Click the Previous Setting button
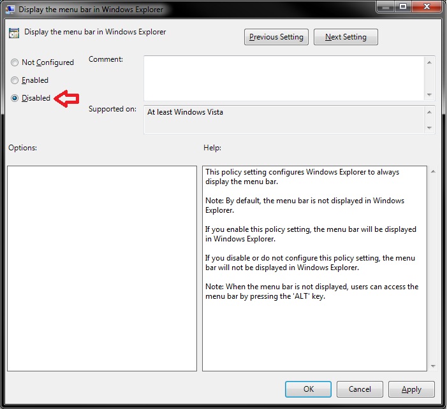Screen dimensions: 447x409 click(x=276, y=37)
